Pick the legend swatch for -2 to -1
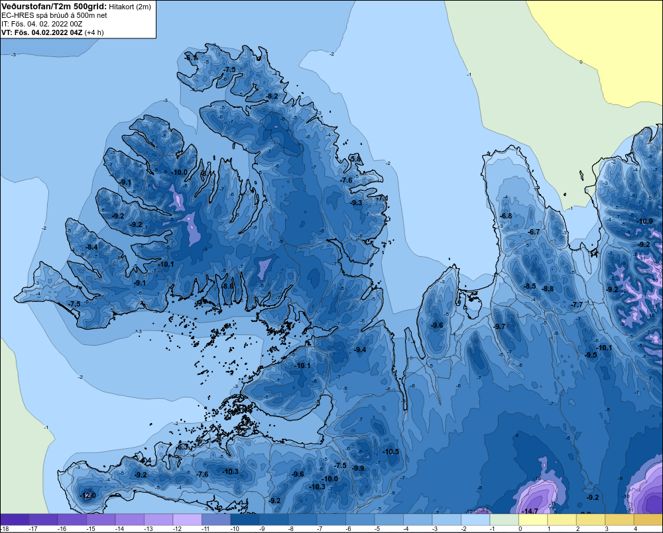Image resolution: width=663 pixels, height=533 pixels. [x=475, y=520]
